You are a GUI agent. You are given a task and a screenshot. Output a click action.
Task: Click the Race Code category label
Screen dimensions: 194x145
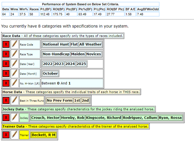coord(27,45)
